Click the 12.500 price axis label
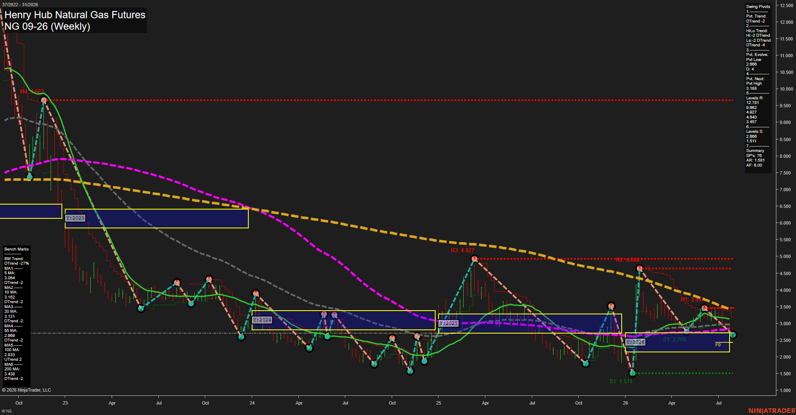Image resolution: width=796 pixels, height=415 pixels. 786,5
